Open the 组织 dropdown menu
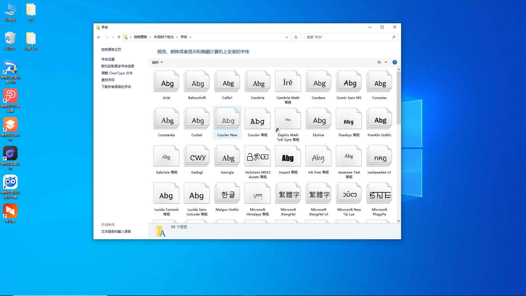This screenshot has height=296, width=526. pos(157,62)
